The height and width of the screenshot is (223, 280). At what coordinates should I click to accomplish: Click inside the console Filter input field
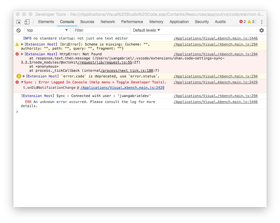click(101, 30)
